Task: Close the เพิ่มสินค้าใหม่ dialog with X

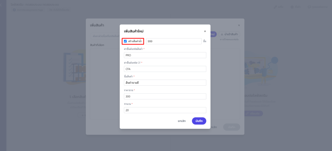Action: pos(205,31)
